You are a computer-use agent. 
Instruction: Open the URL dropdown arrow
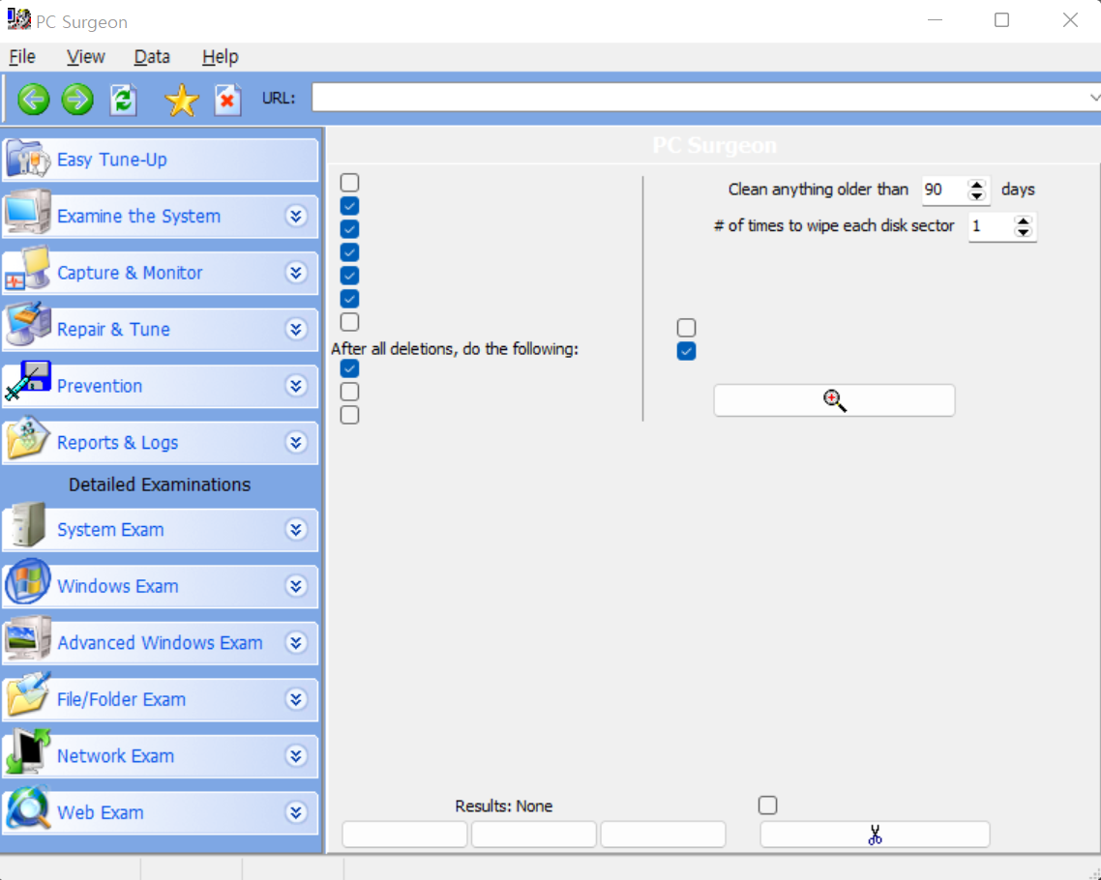click(1094, 98)
